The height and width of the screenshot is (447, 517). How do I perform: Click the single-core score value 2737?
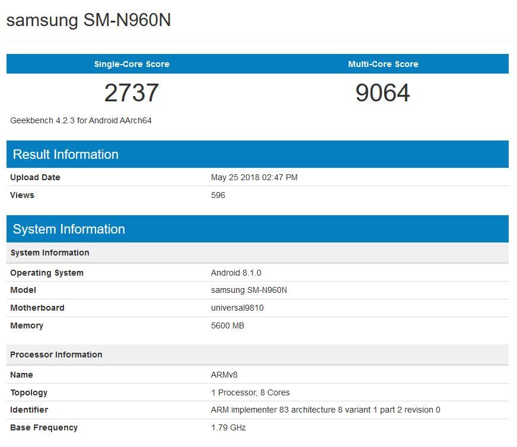(x=132, y=92)
